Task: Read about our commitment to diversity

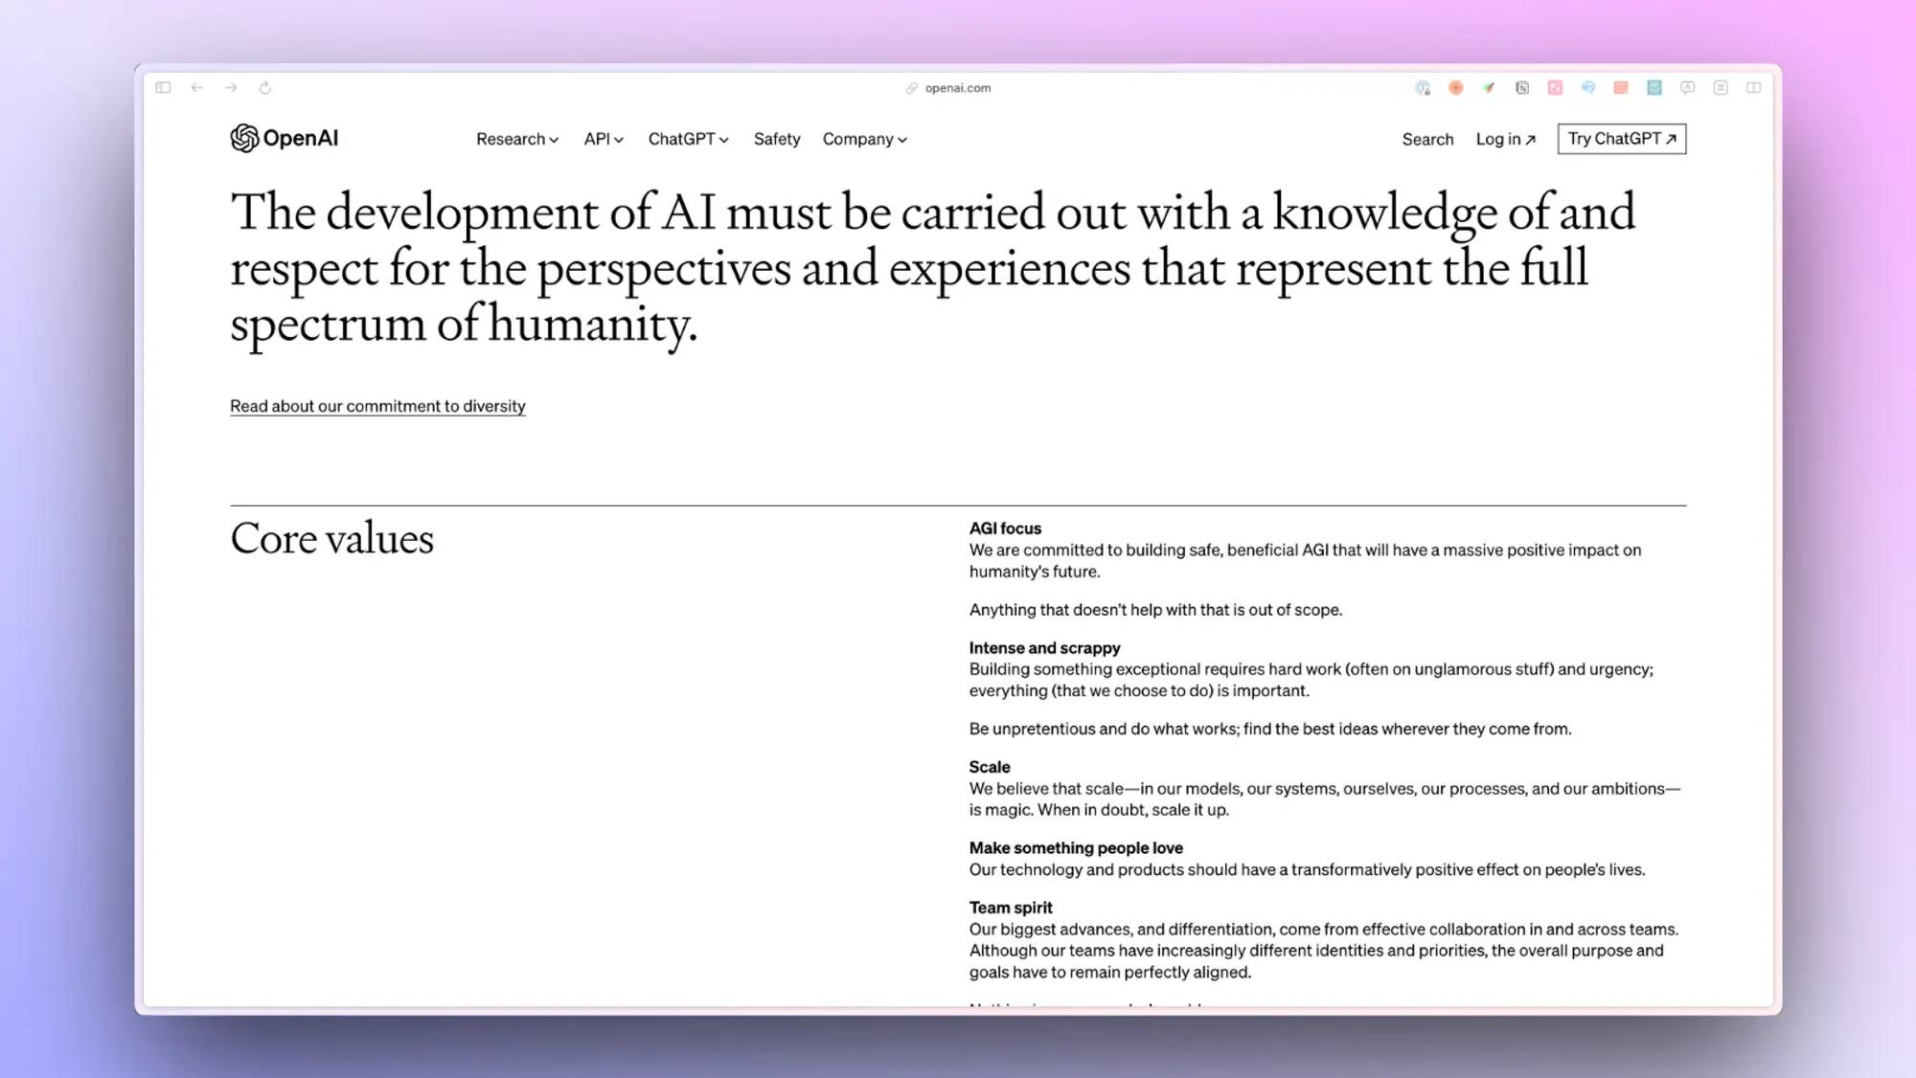Action: [377, 406]
